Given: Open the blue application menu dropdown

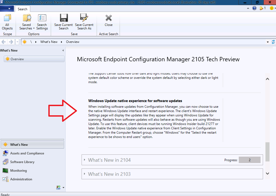Looking at the screenshot, I should click(7, 8).
